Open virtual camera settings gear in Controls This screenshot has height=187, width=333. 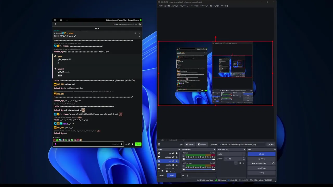(x=273, y=163)
